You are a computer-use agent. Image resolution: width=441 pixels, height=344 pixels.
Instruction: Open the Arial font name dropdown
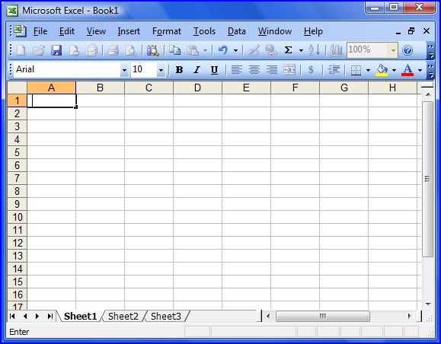[124, 70]
